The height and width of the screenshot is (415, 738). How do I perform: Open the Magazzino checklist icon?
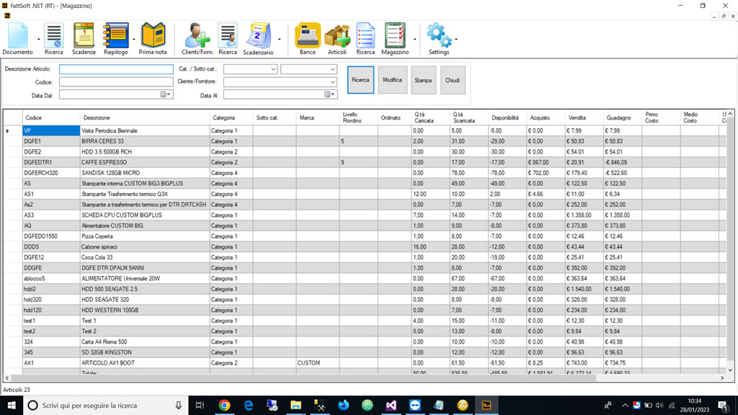(395, 39)
